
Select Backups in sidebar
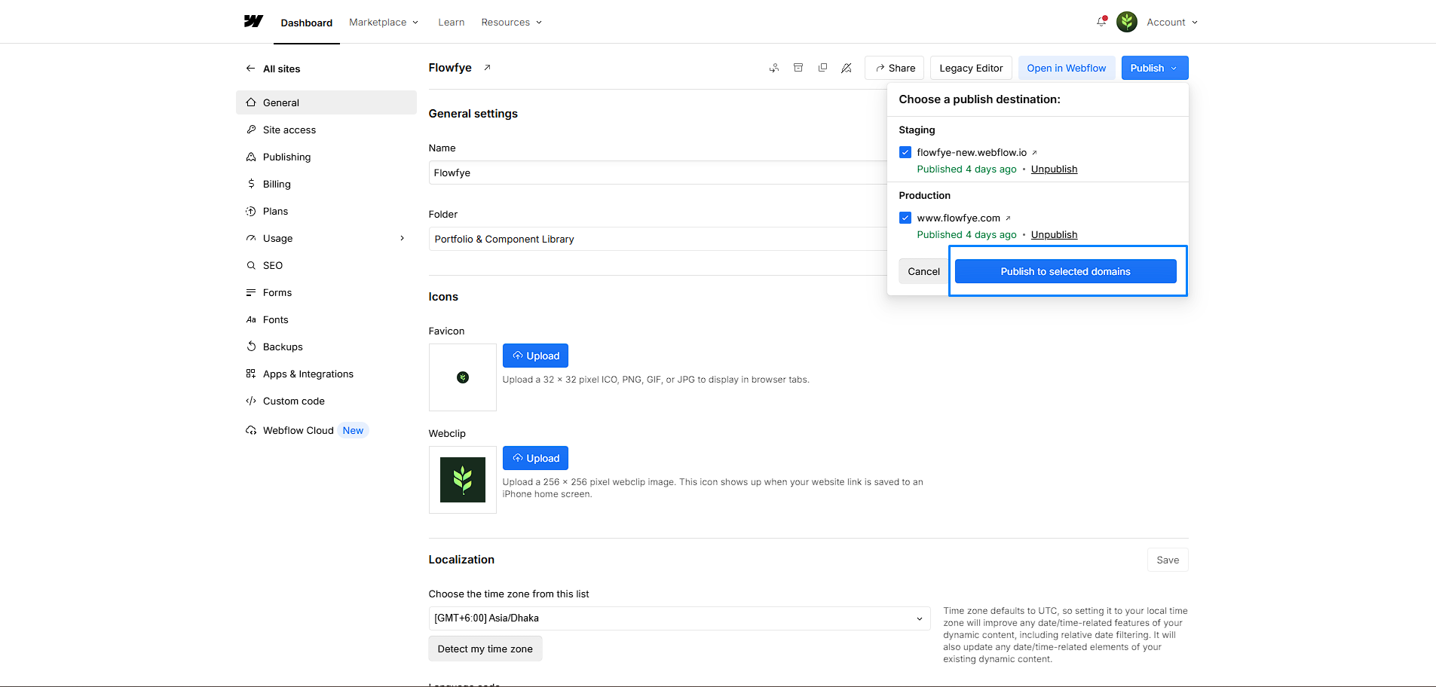point(326,347)
